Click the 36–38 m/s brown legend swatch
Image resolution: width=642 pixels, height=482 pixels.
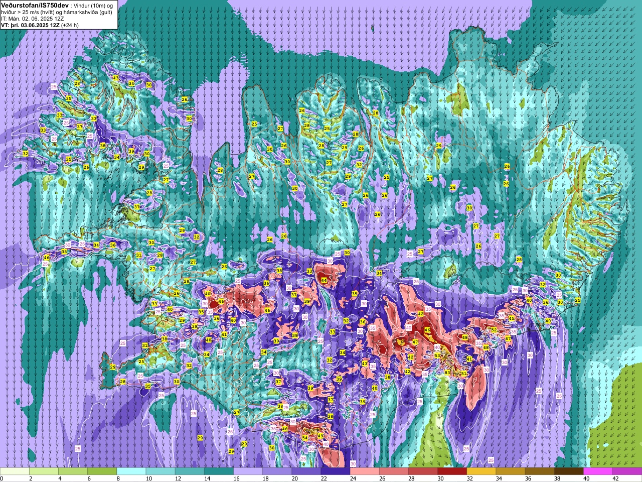[x=540, y=471]
